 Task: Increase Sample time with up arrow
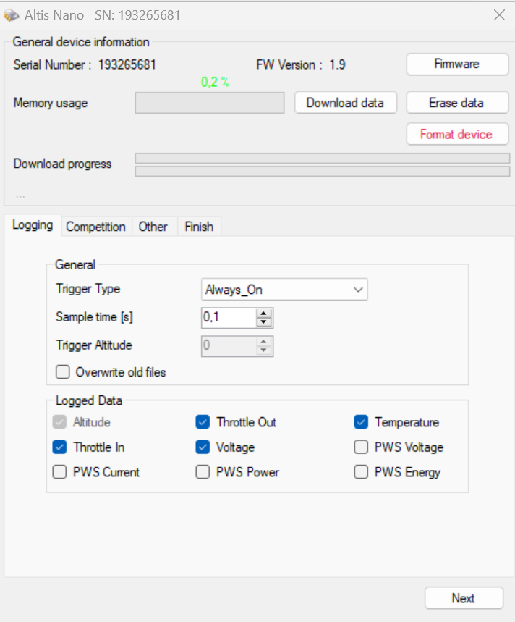pos(264,314)
